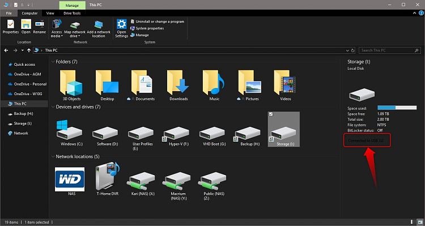Click the Space used bar in details pane
The image size is (425, 226).
tap(397, 108)
